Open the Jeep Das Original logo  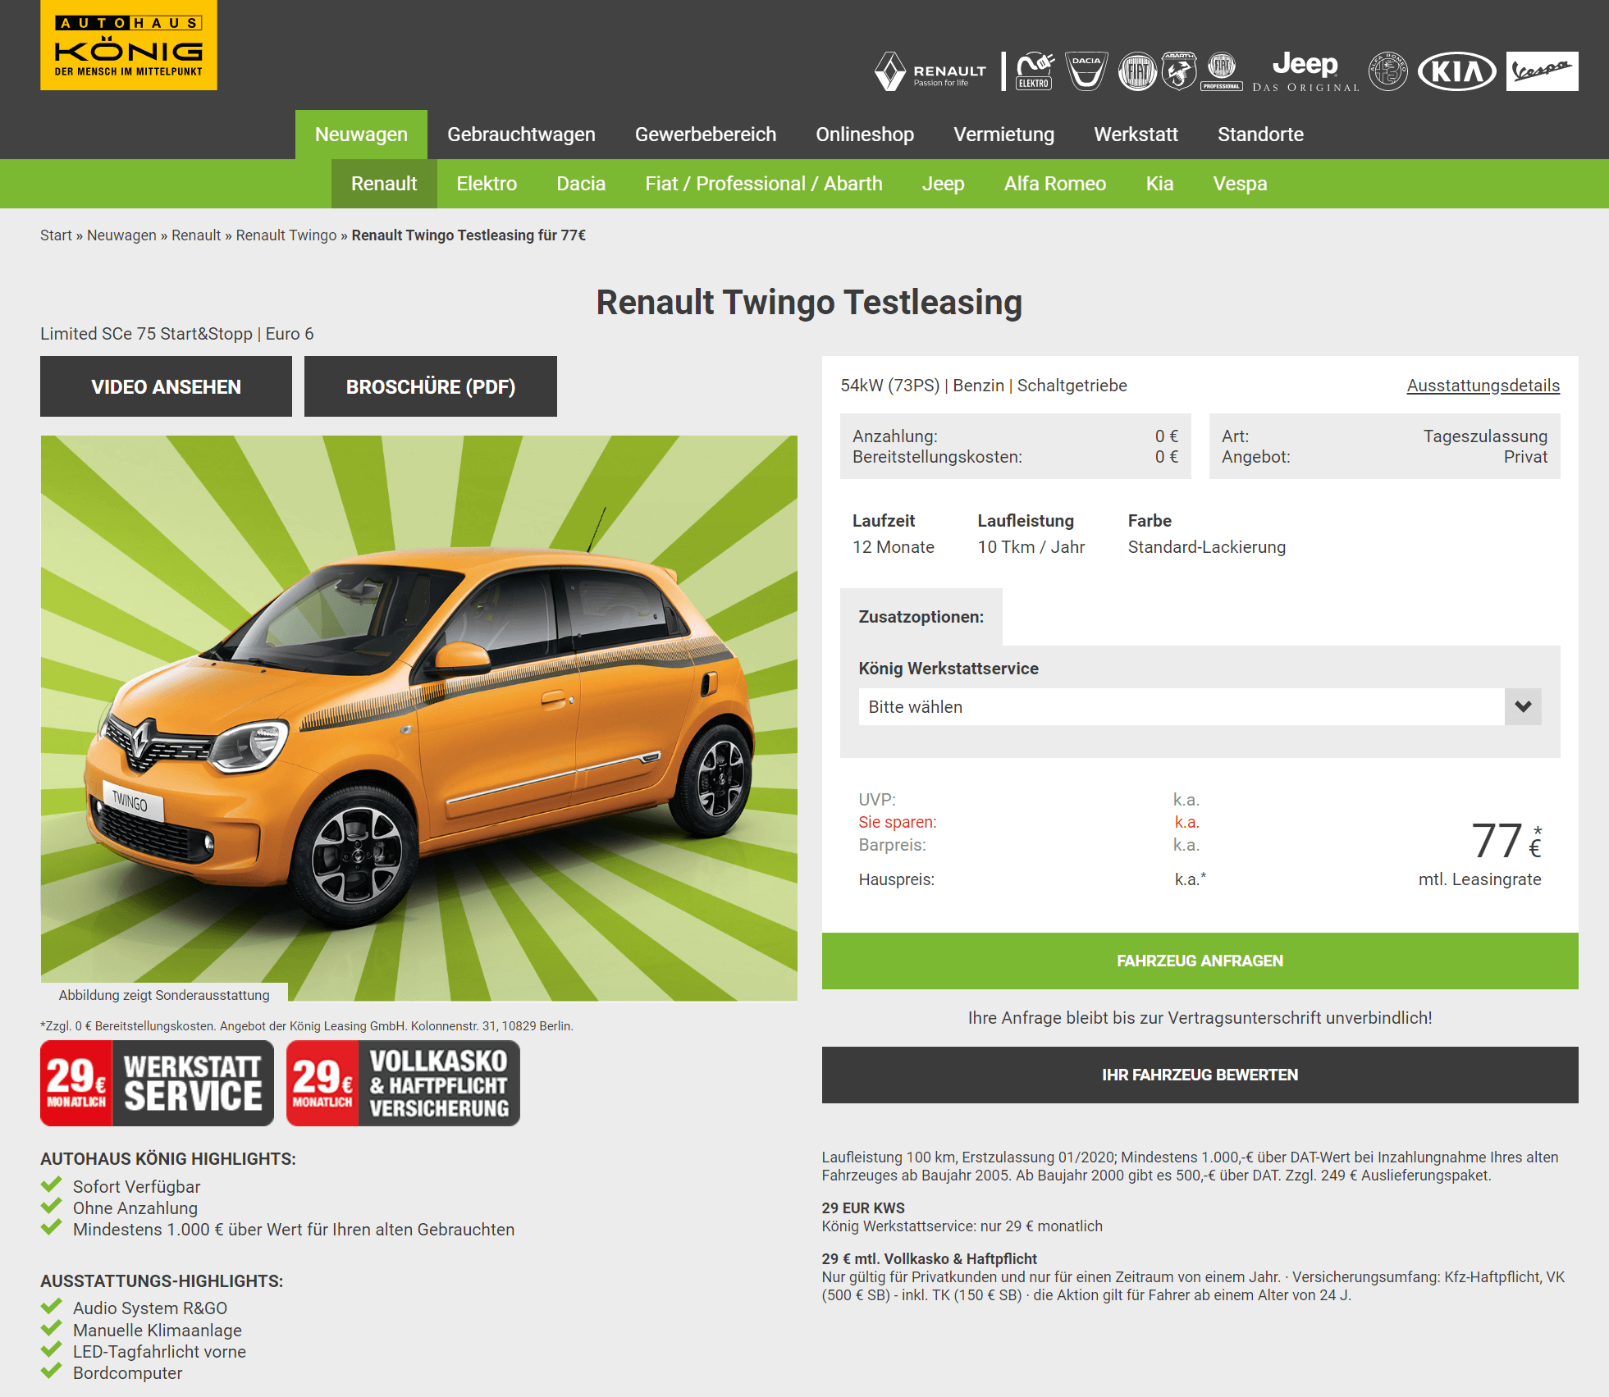[x=1305, y=71]
